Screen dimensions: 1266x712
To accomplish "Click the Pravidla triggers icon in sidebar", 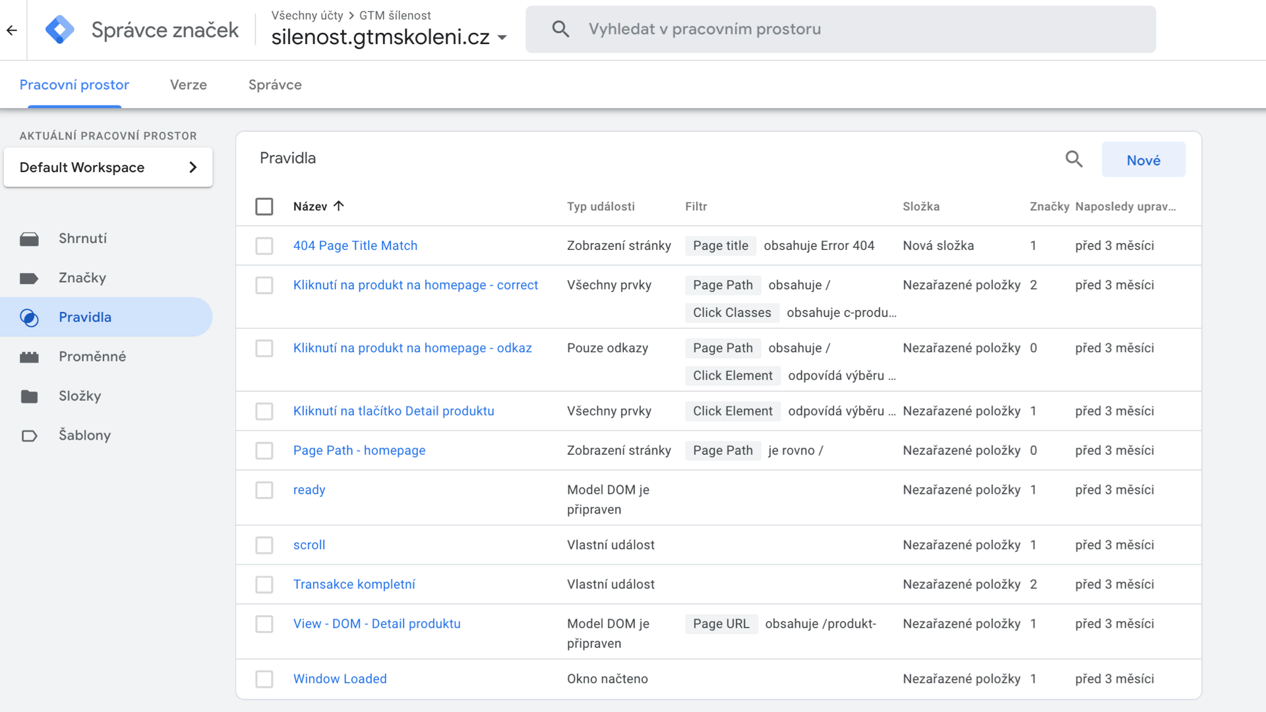I will point(29,318).
